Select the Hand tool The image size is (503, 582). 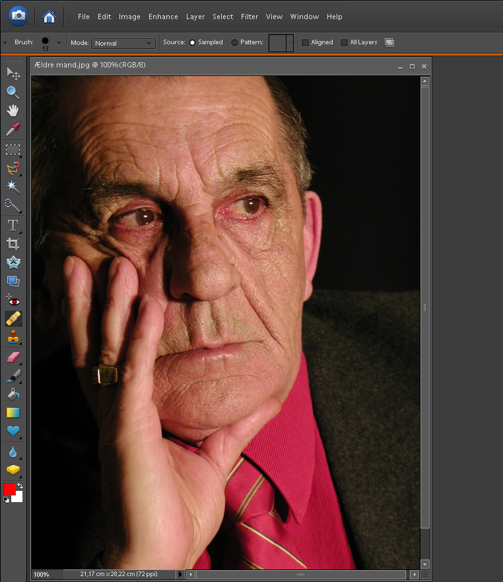(x=13, y=110)
